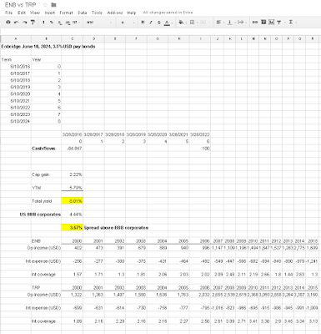321x334 pixels.
Task: Decrease decimal places
Action: [60, 23]
